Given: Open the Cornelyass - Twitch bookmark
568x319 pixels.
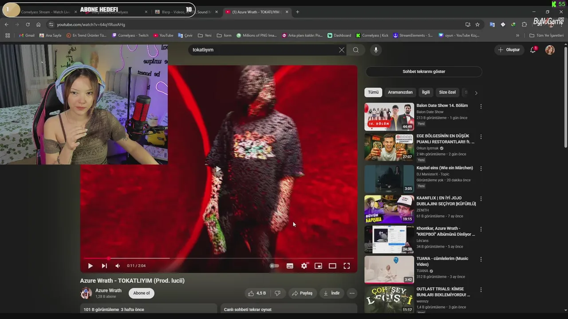Looking at the screenshot, I should click(x=130, y=35).
